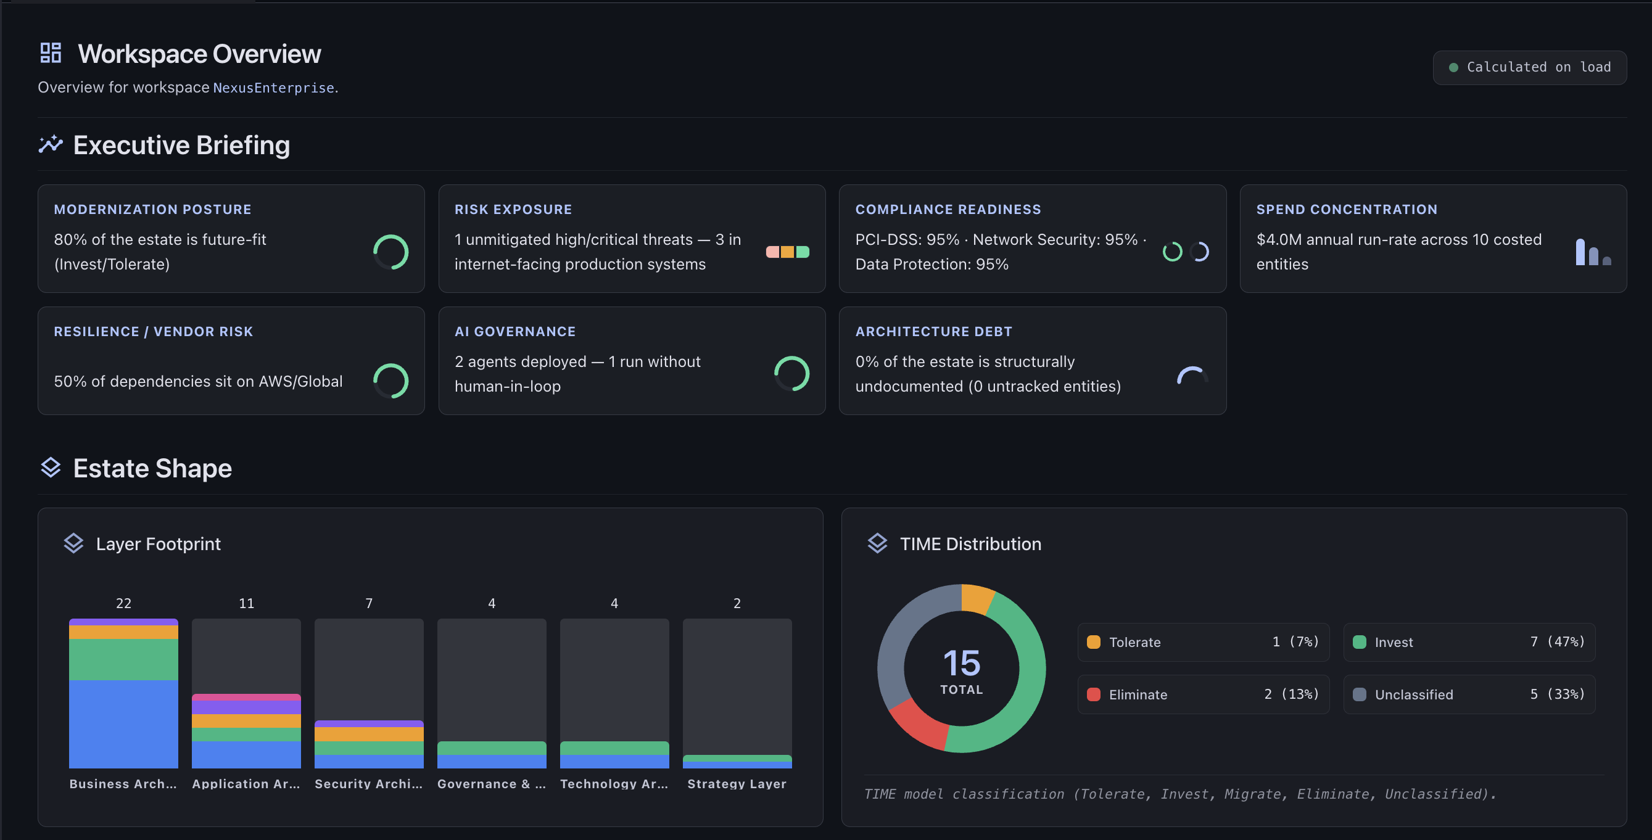Click the Spend Concentration bar chart icon
1652x840 pixels.
1593,252
